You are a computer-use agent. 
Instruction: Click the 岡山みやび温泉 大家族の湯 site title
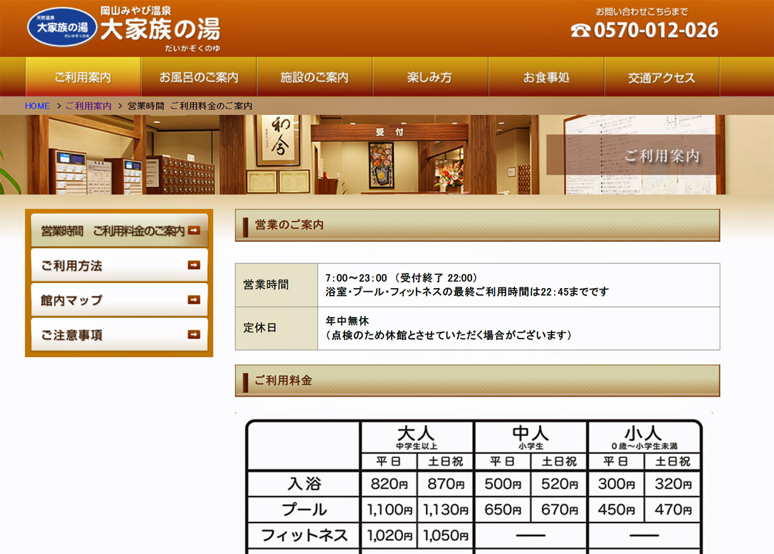click(160, 28)
